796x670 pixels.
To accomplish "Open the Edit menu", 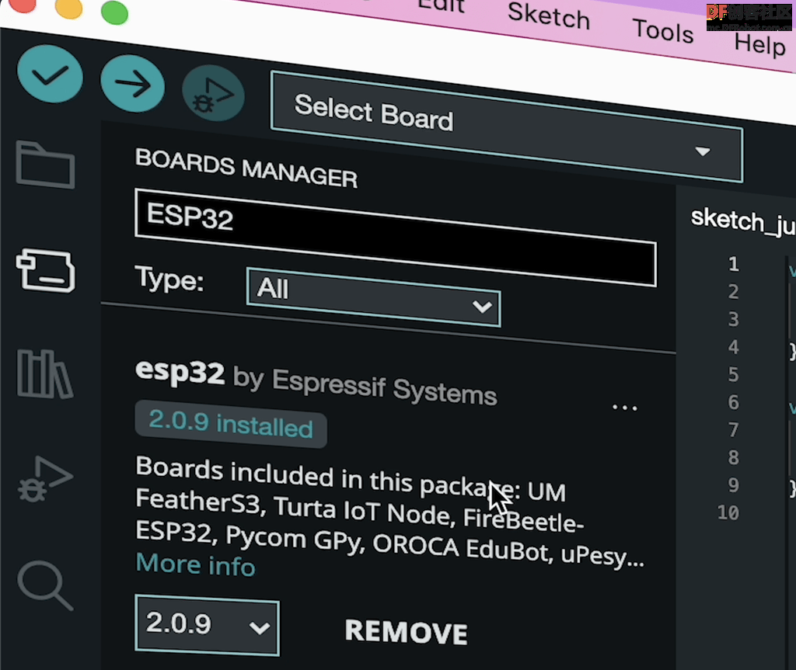I will tap(441, 5).
